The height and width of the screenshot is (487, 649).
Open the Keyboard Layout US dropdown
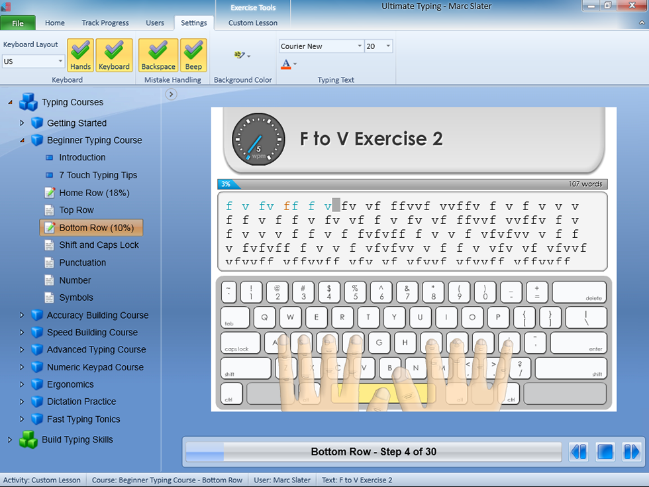pos(33,62)
